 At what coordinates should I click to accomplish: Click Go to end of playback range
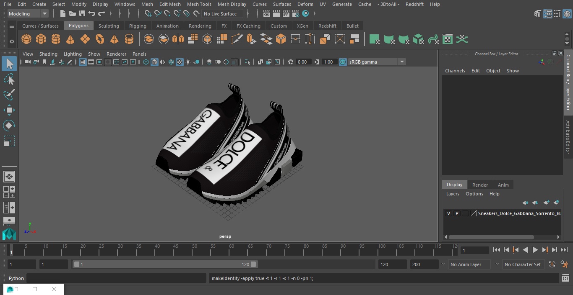tap(564, 250)
